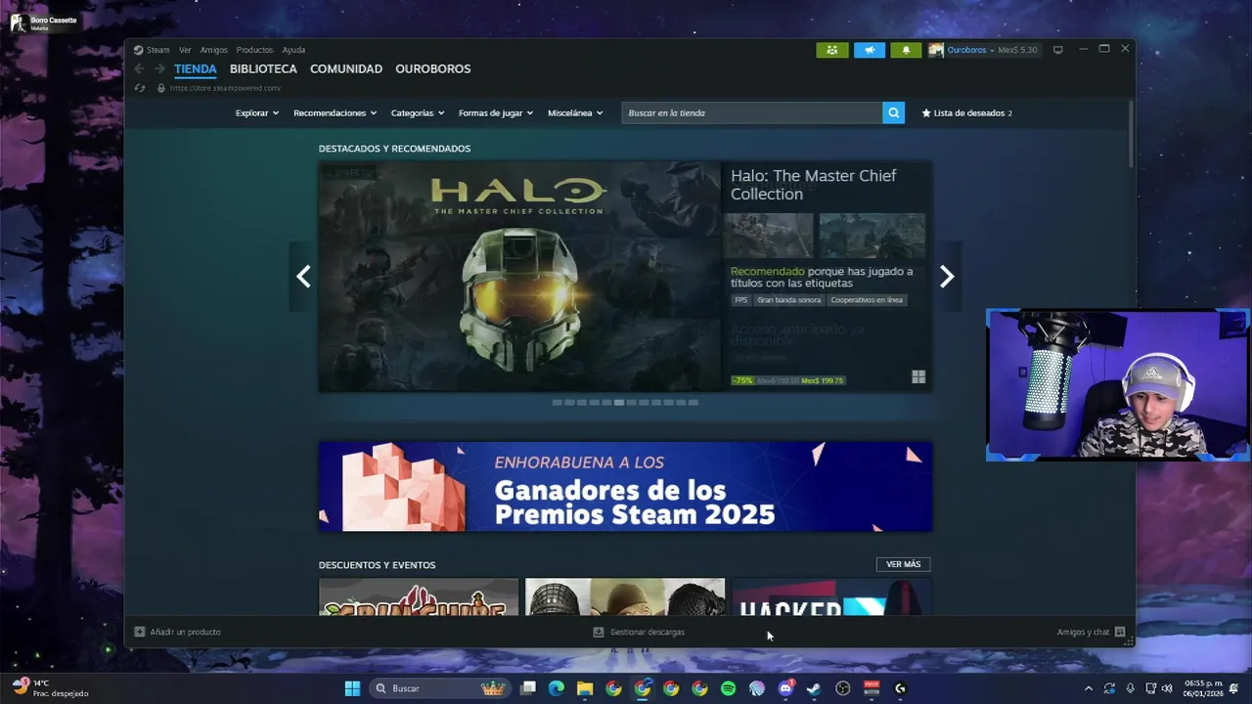Open Spotify from the taskbar

coord(728,688)
